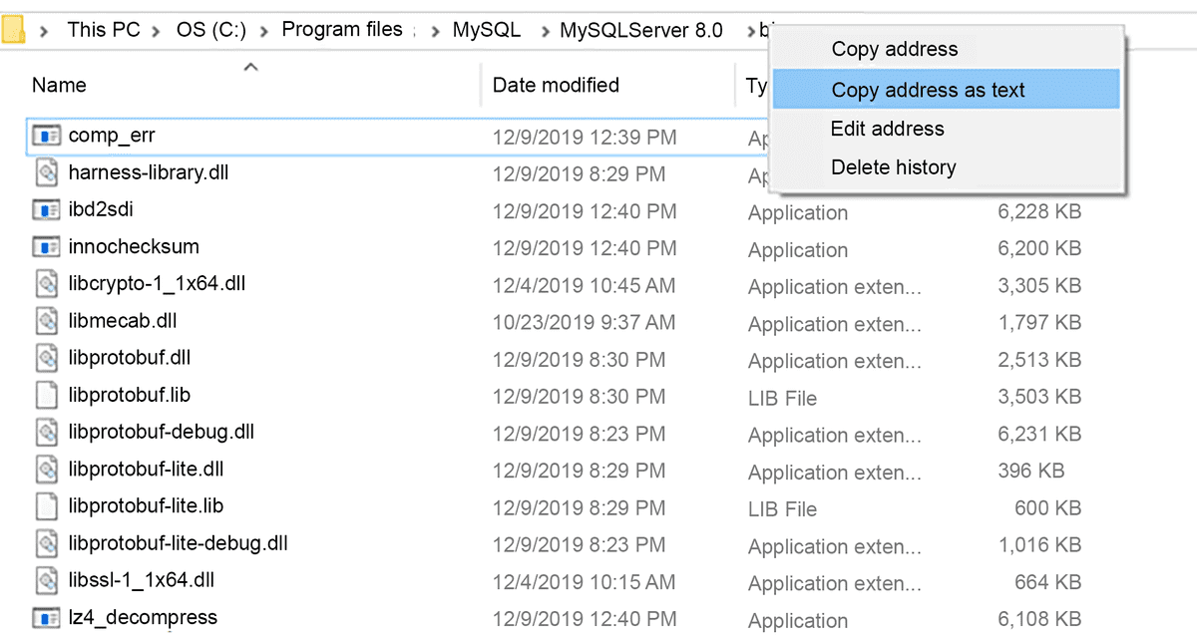This screenshot has height=637, width=1197.
Task: Select file name comp_err
Action: point(112,135)
